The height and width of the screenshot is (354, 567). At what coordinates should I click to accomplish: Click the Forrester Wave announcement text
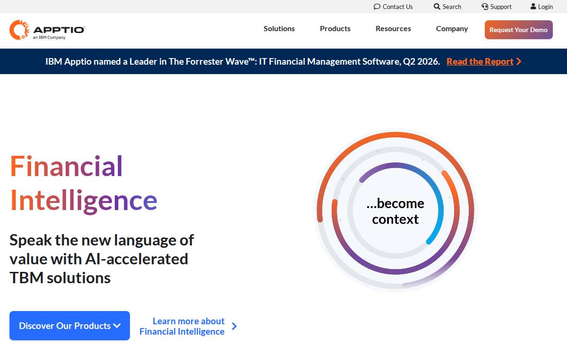242,61
